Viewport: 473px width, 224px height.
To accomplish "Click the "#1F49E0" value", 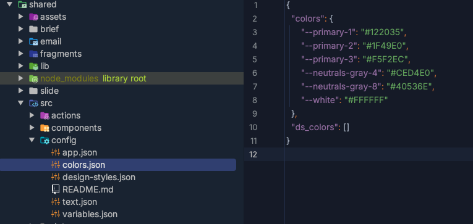I will pyautogui.click(x=384, y=46).
